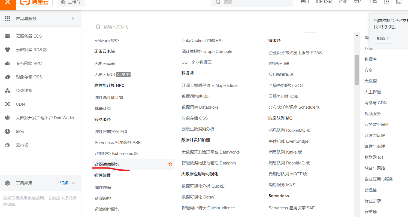The width and height of the screenshot is (408, 217).
Task: Click the APP icon in top bar
Action: click(386, 2)
